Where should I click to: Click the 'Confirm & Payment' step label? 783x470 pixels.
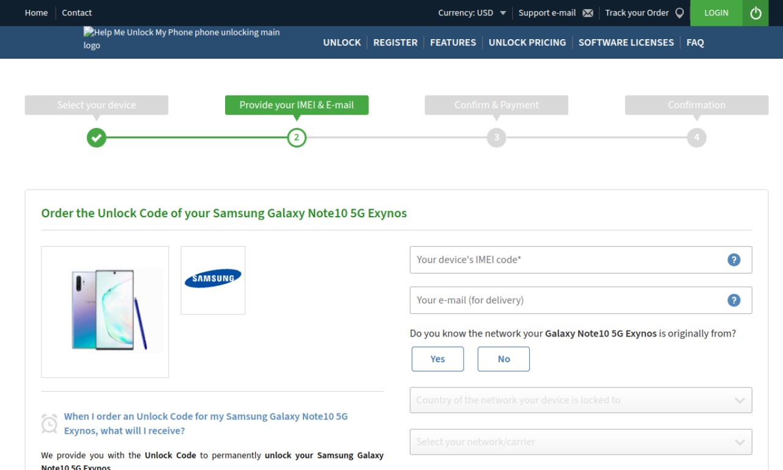tap(496, 105)
